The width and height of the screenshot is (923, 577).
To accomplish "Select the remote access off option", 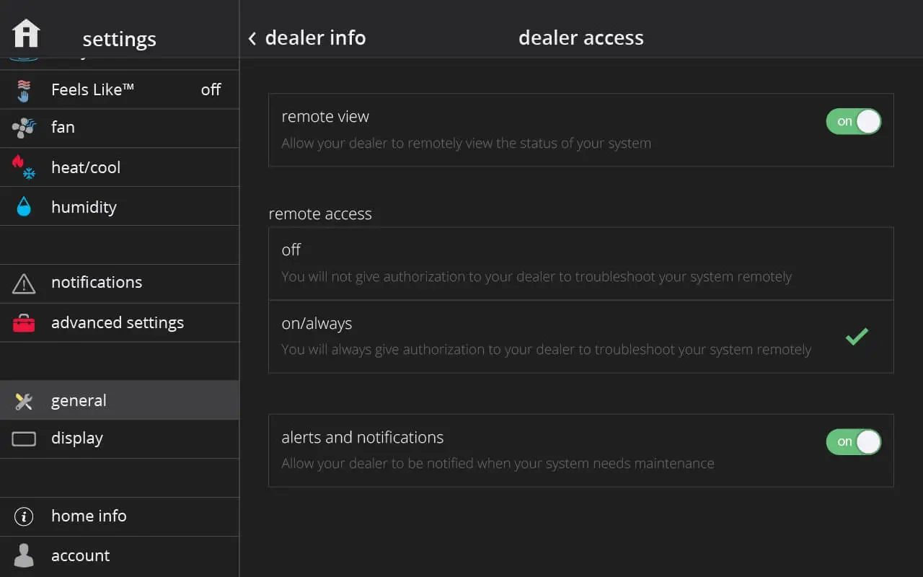I will [580, 263].
